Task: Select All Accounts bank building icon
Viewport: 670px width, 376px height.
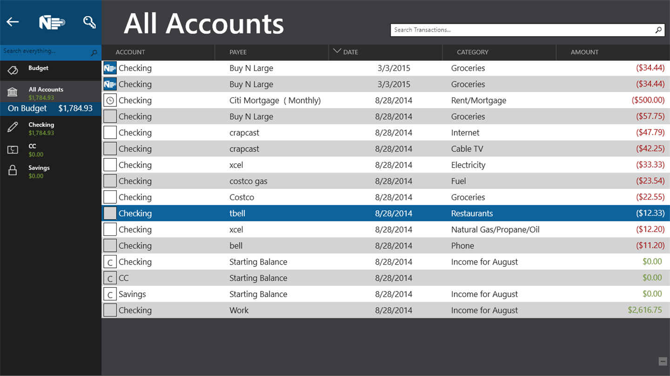Action: click(13, 92)
